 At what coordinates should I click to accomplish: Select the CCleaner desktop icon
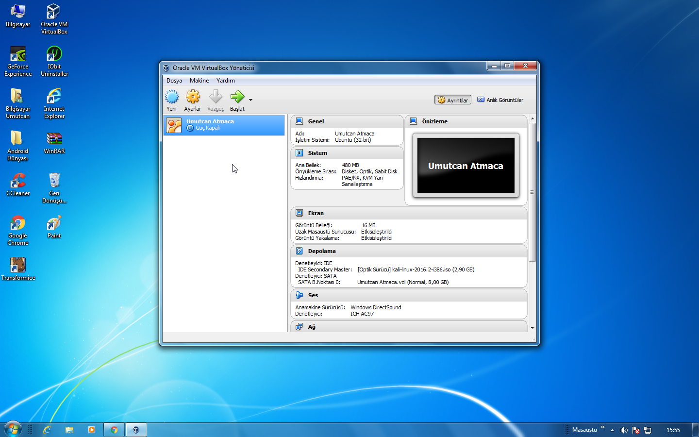coord(18,185)
